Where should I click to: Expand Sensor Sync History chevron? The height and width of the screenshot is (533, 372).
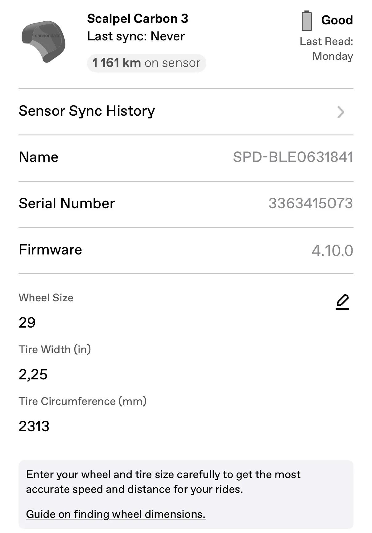tap(341, 112)
